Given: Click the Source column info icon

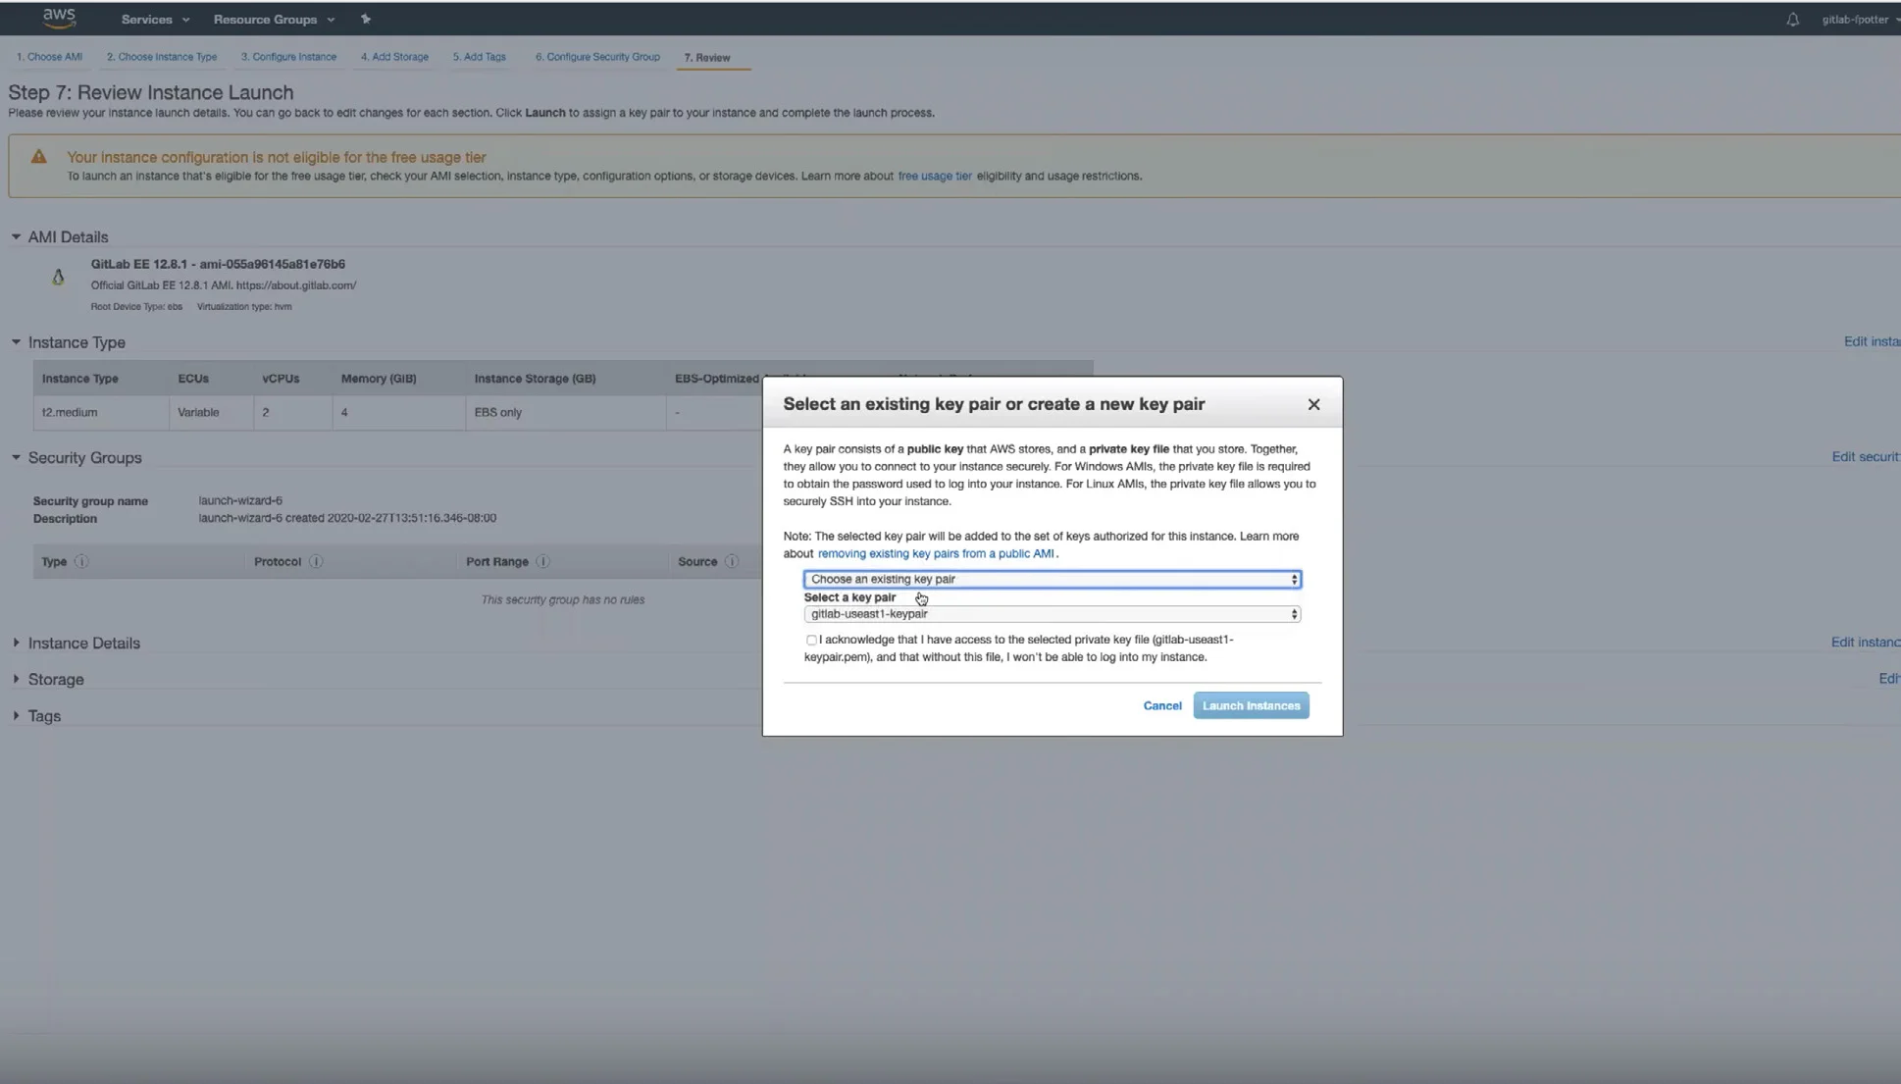Looking at the screenshot, I should pos(731,561).
